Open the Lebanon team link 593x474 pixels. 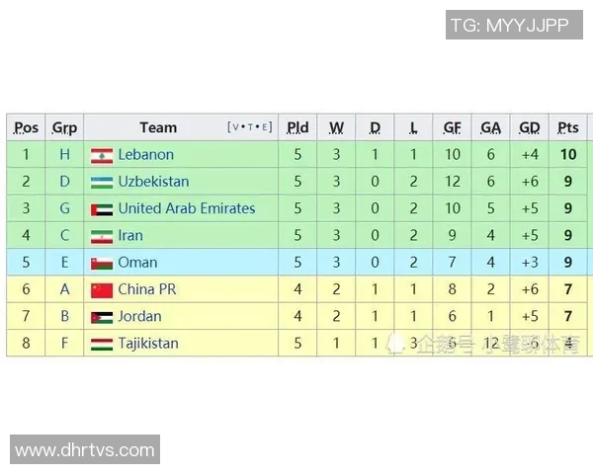coord(145,155)
